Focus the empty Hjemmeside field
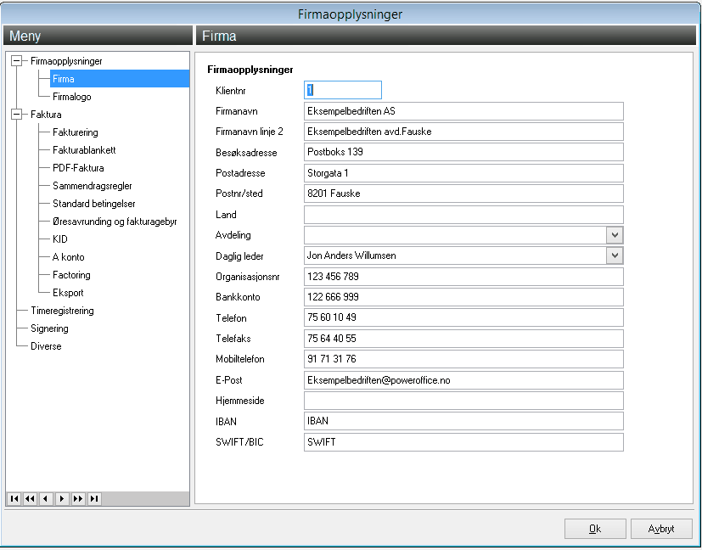 point(463,401)
